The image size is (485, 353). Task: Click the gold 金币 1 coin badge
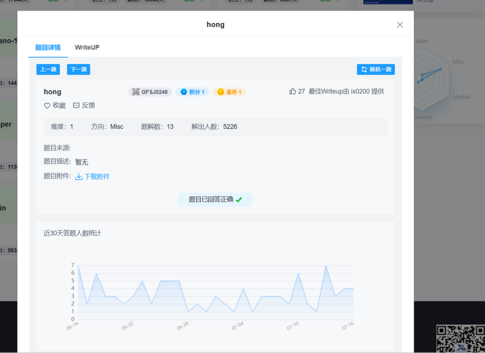(x=229, y=92)
